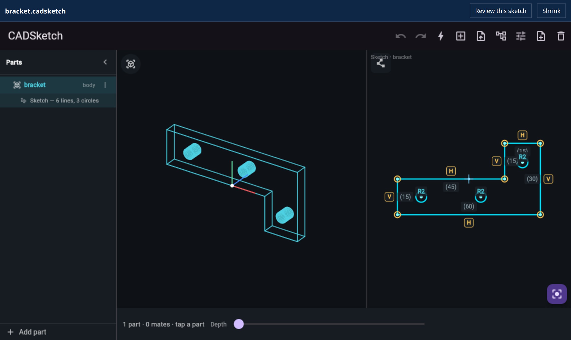
Task: Click the lightning bolt toolbar icon
Action: click(x=441, y=36)
